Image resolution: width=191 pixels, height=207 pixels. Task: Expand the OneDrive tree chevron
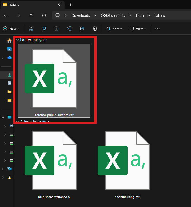point(3,58)
